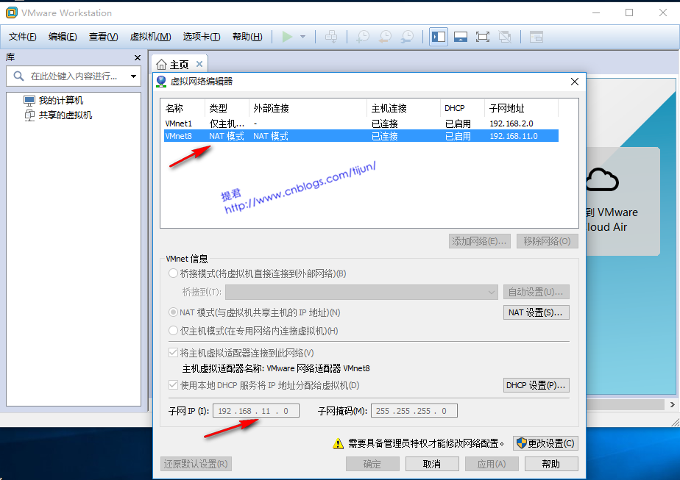Screen dimensions: 680x480
Task: Click the thumbnail bar toolbar icon
Action: (x=461, y=37)
